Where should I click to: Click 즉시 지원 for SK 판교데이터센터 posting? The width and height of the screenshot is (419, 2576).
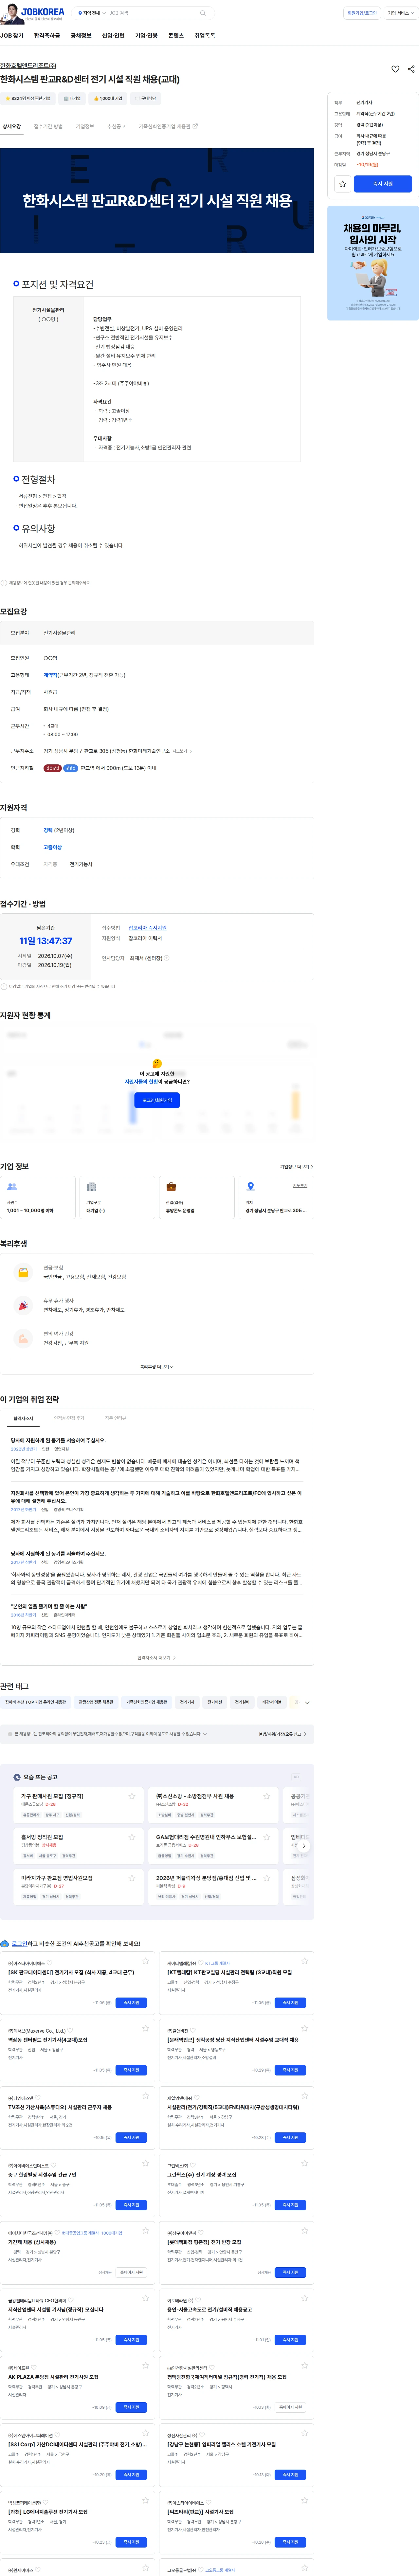[131, 2003]
